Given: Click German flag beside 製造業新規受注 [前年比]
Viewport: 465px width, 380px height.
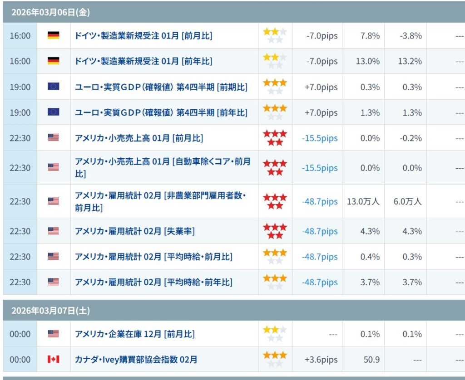Looking at the screenshot, I should click(53, 61).
